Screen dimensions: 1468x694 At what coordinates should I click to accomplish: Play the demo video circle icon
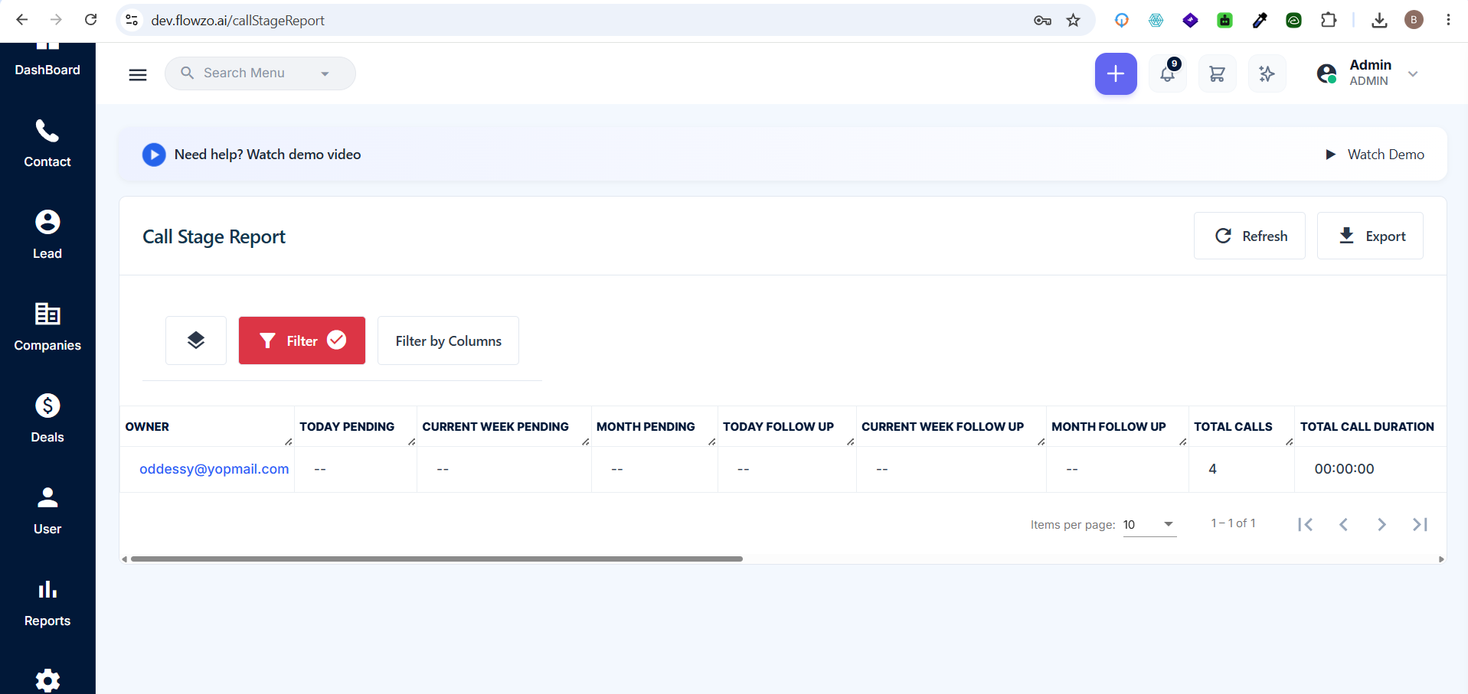[154, 155]
